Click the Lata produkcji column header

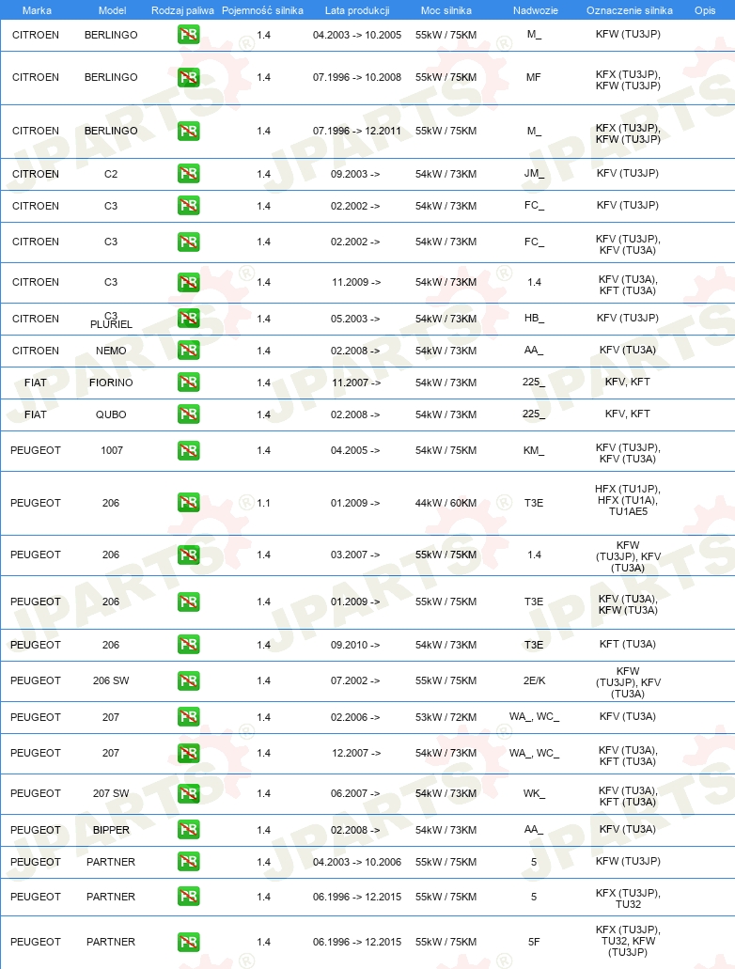coord(356,10)
